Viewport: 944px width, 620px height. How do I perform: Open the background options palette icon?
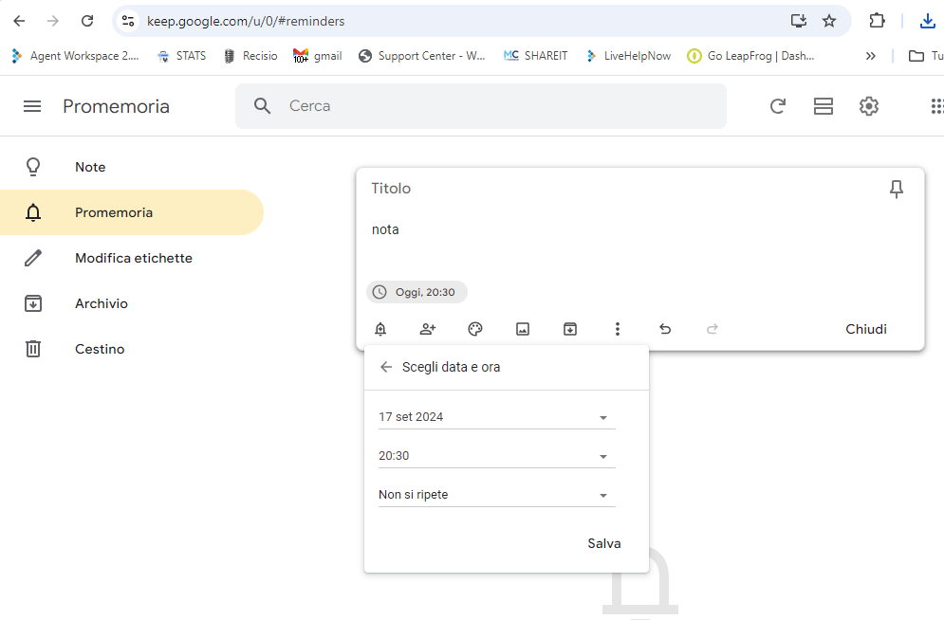point(475,329)
